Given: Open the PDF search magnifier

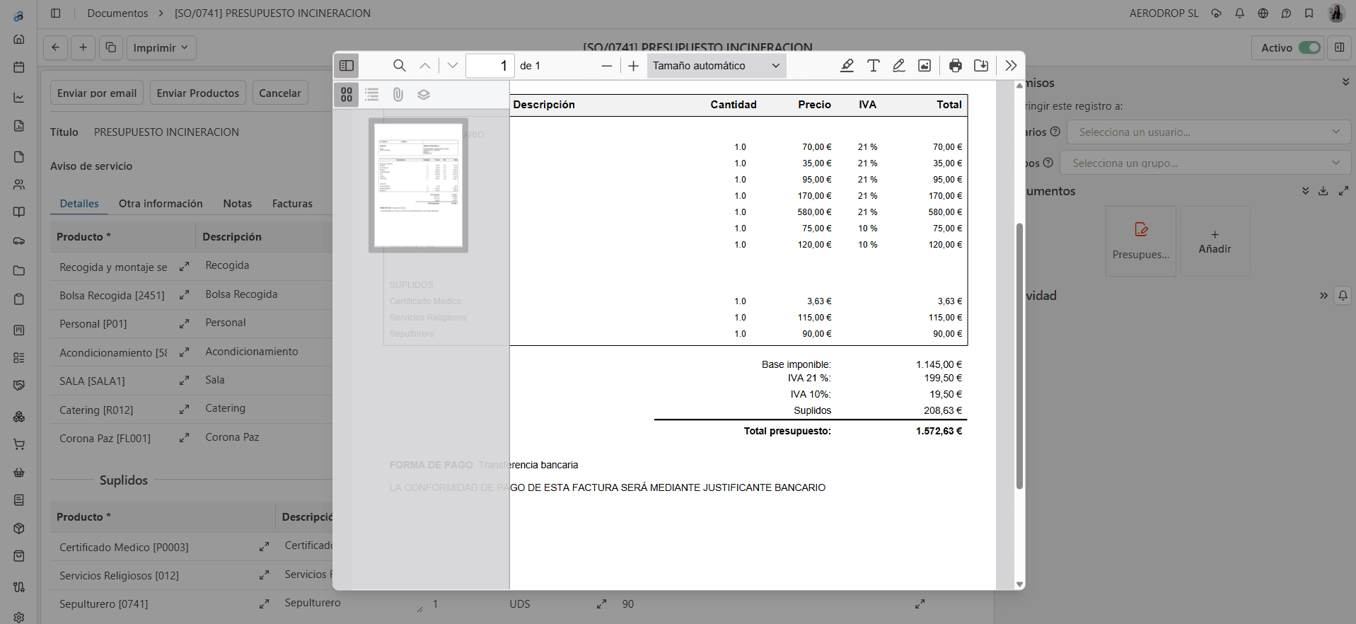Looking at the screenshot, I should (x=399, y=66).
